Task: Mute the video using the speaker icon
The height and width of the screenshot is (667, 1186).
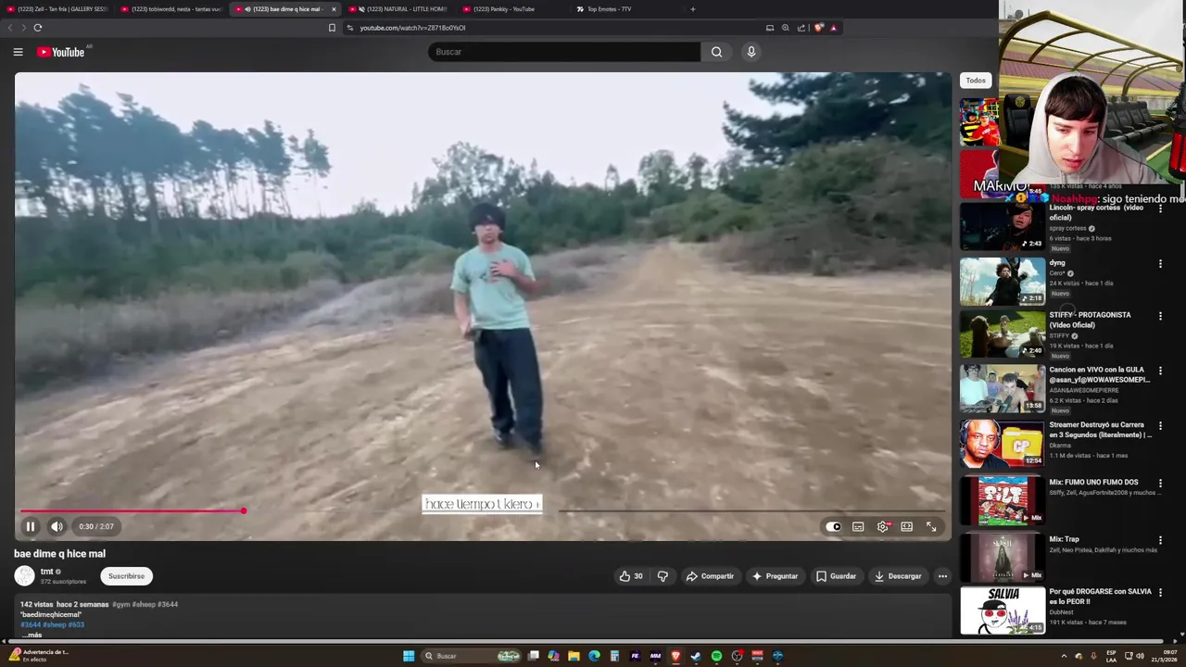Action: click(x=57, y=526)
